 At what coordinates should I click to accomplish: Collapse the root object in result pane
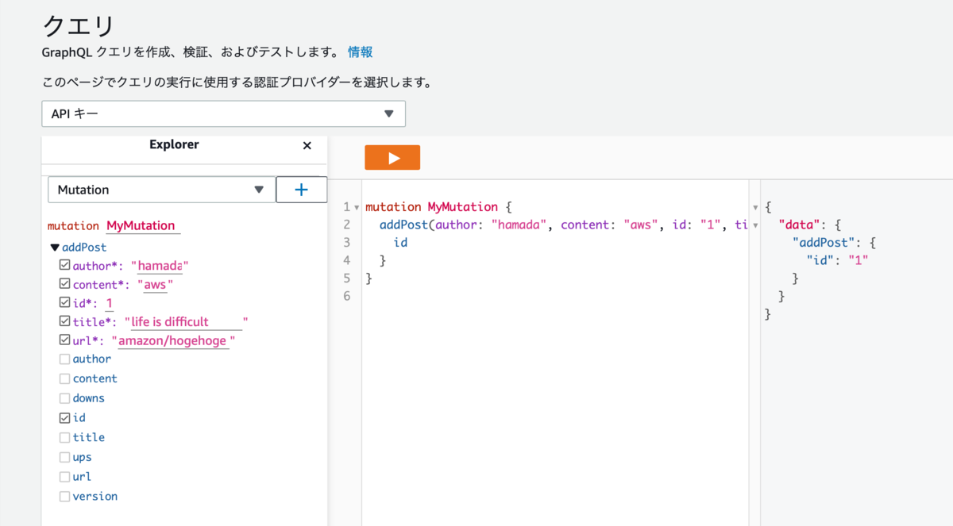point(754,208)
